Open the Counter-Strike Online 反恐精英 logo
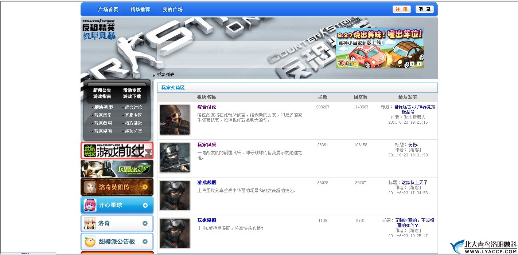 click(99, 29)
